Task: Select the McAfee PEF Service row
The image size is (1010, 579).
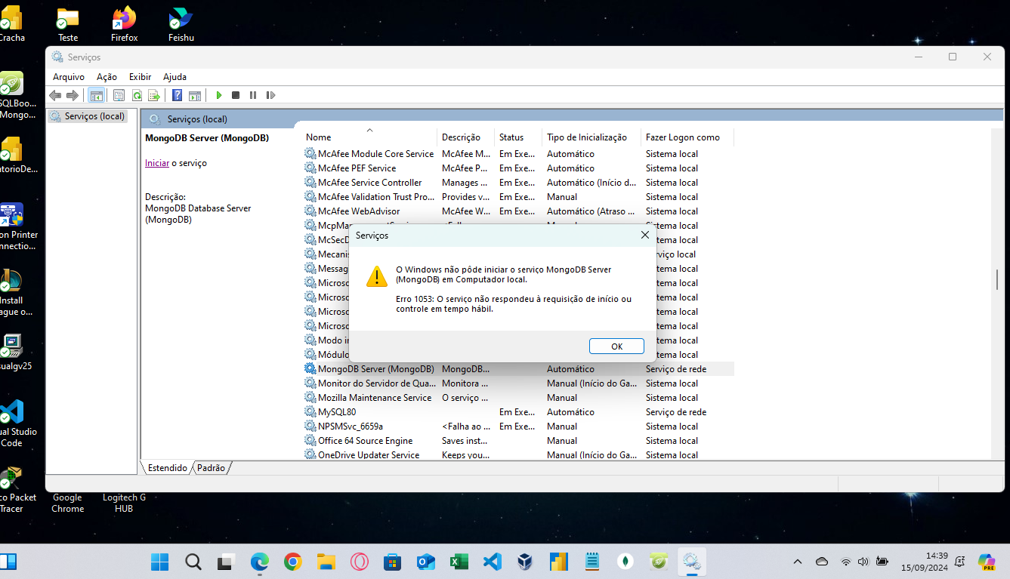Action: (x=518, y=168)
